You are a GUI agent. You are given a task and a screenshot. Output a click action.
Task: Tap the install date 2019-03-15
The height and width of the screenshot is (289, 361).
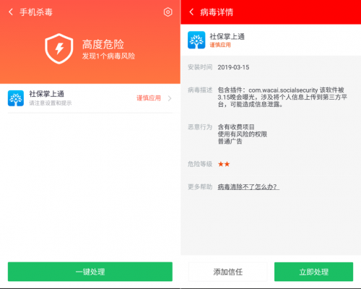pos(233,67)
